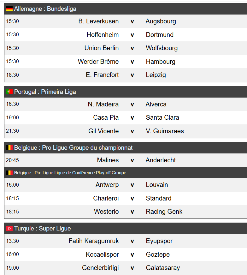
Task: Select the Dortmund team name
Action: (x=160, y=35)
